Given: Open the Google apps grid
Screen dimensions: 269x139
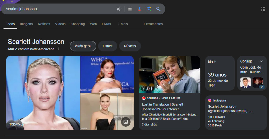Looking at the screenshot, I should (263, 9).
